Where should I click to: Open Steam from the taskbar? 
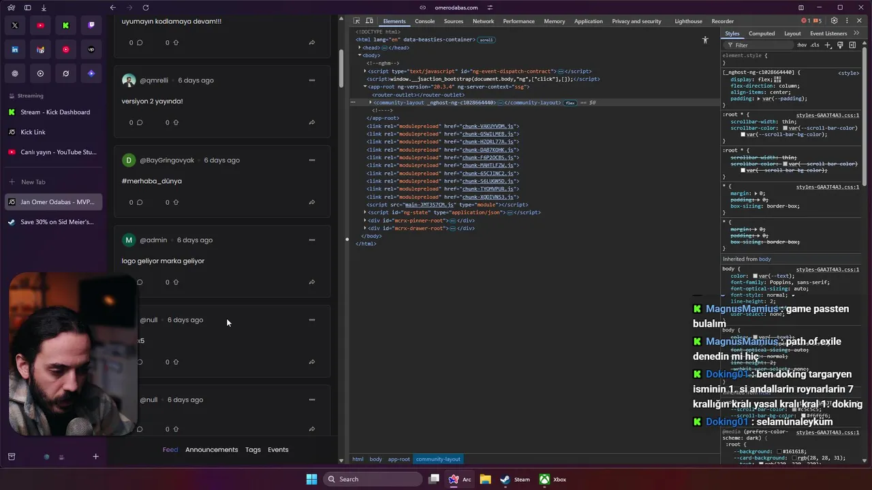(514, 479)
